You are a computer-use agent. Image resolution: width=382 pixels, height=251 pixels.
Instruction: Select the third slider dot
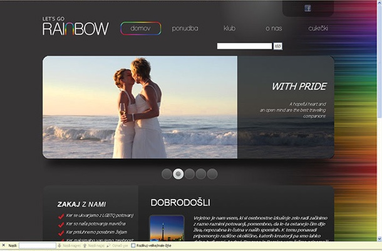pos(190,174)
